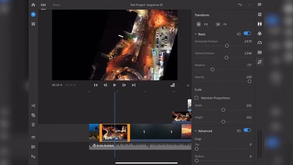Open the titles panel icon on right sidebar

pos(260,14)
